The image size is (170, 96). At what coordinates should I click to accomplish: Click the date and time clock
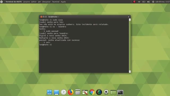163,2
